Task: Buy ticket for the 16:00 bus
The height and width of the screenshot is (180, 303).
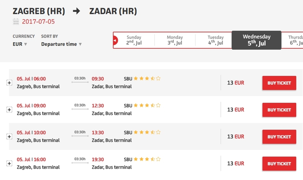Action: click(x=279, y=164)
